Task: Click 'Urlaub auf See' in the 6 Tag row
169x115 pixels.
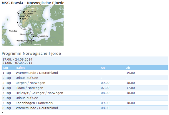Action: tap(27, 98)
